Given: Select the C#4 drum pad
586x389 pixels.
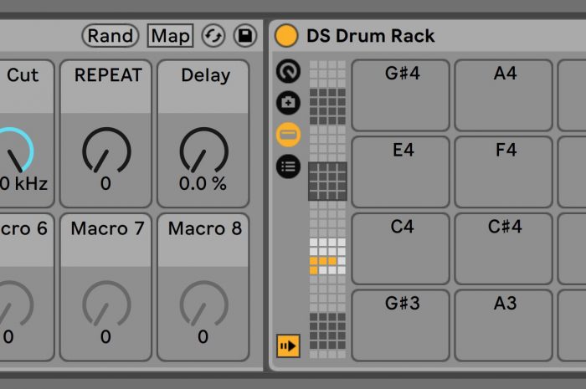Looking at the screenshot, I should (504, 248).
